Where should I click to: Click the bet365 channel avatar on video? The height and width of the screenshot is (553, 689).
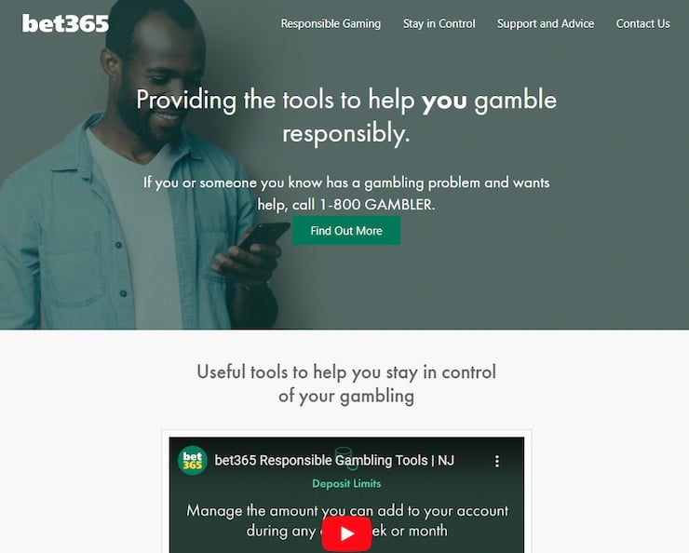coord(193,461)
